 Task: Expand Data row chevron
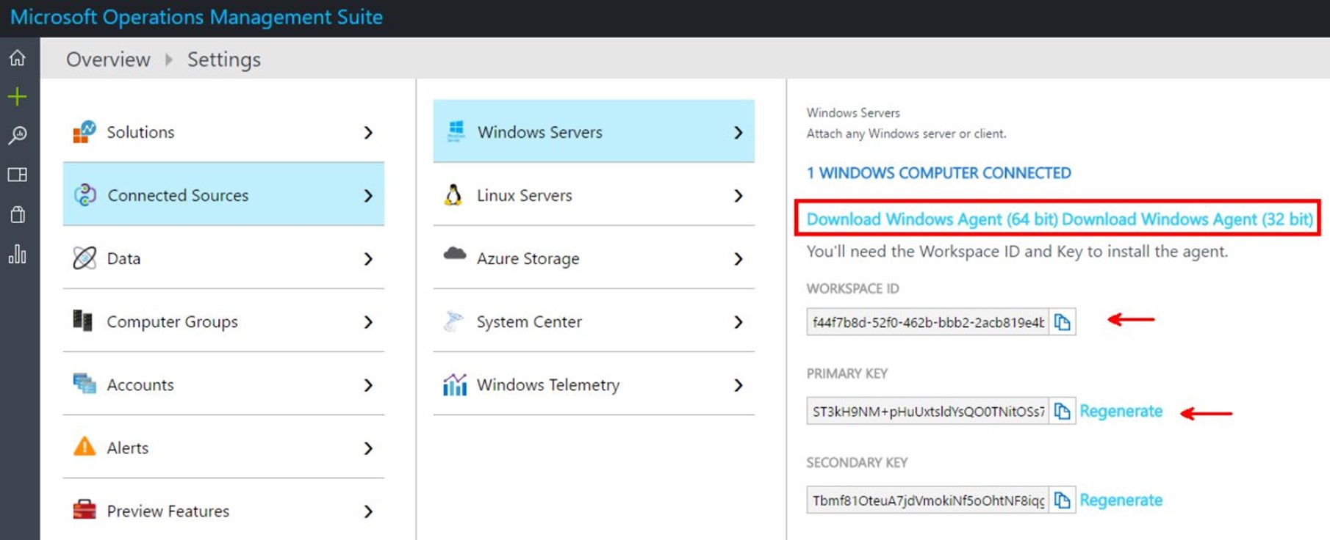[369, 259]
